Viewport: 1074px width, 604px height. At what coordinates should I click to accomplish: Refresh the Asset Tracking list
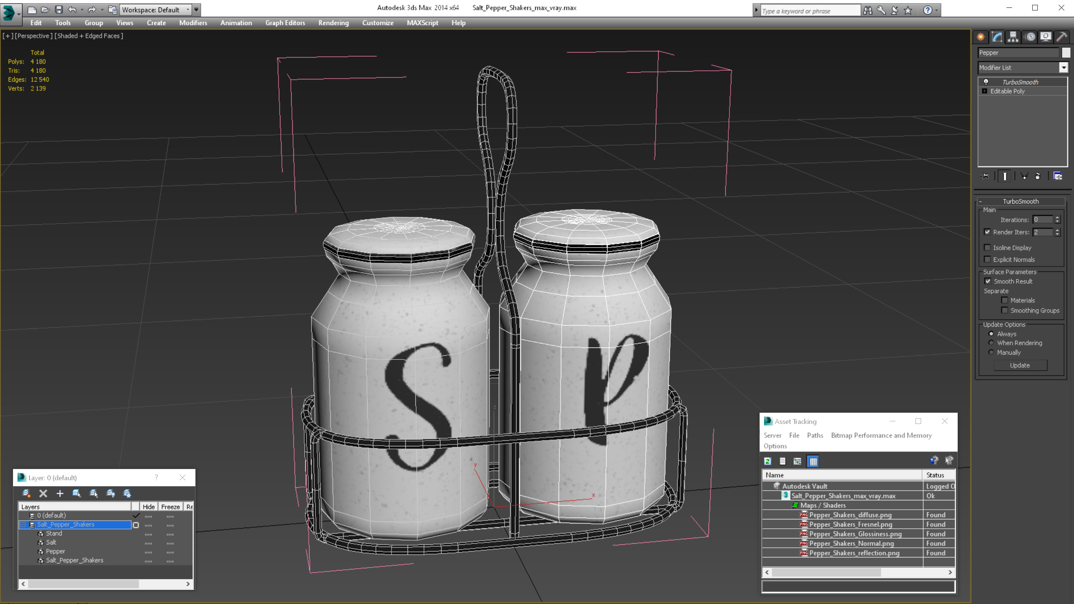pos(767,461)
